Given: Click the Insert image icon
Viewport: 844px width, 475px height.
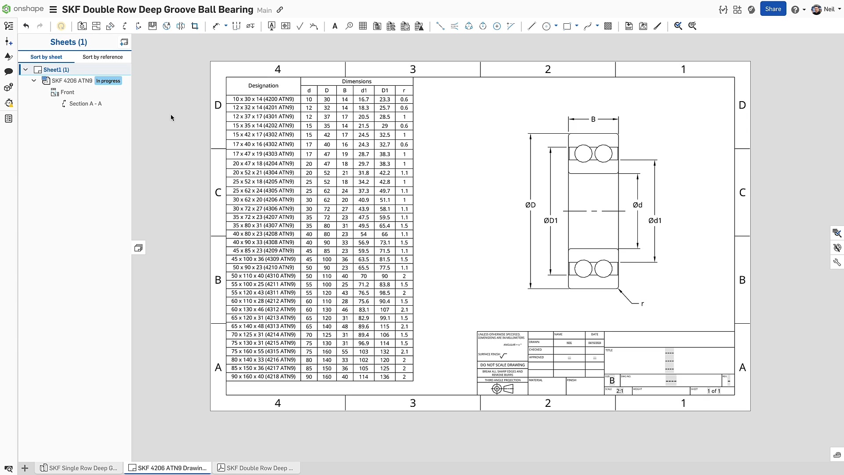Looking at the screenshot, I should tap(643, 26).
